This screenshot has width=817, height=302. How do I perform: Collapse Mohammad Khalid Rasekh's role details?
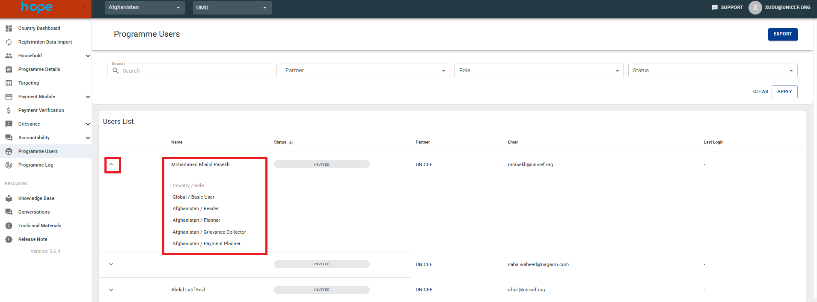click(x=111, y=164)
